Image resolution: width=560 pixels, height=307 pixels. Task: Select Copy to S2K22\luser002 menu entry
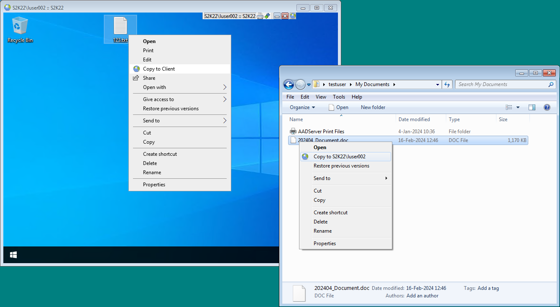click(339, 157)
